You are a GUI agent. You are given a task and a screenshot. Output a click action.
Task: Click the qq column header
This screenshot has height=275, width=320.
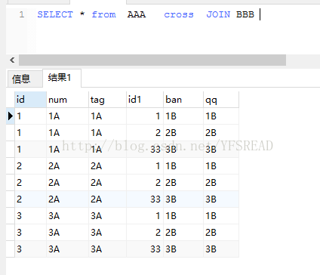point(221,100)
